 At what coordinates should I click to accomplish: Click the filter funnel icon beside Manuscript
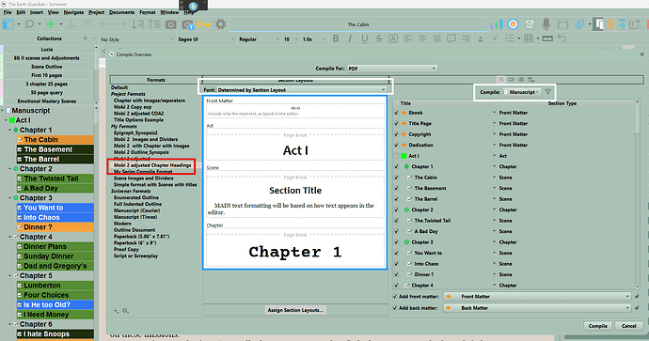tap(547, 92)
